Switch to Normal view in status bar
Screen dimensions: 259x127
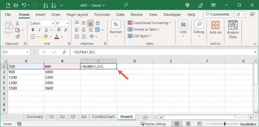pyautogui.click(x=177, y=124)
